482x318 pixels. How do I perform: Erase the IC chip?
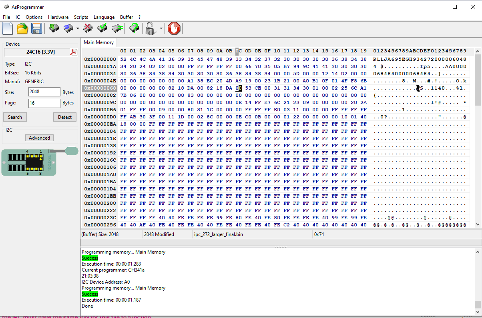pos(88,28)
